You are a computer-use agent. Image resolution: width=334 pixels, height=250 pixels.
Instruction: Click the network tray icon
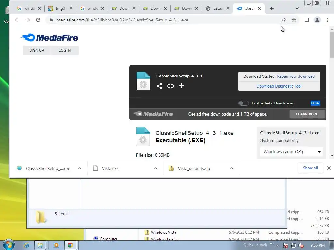[293, 245]
